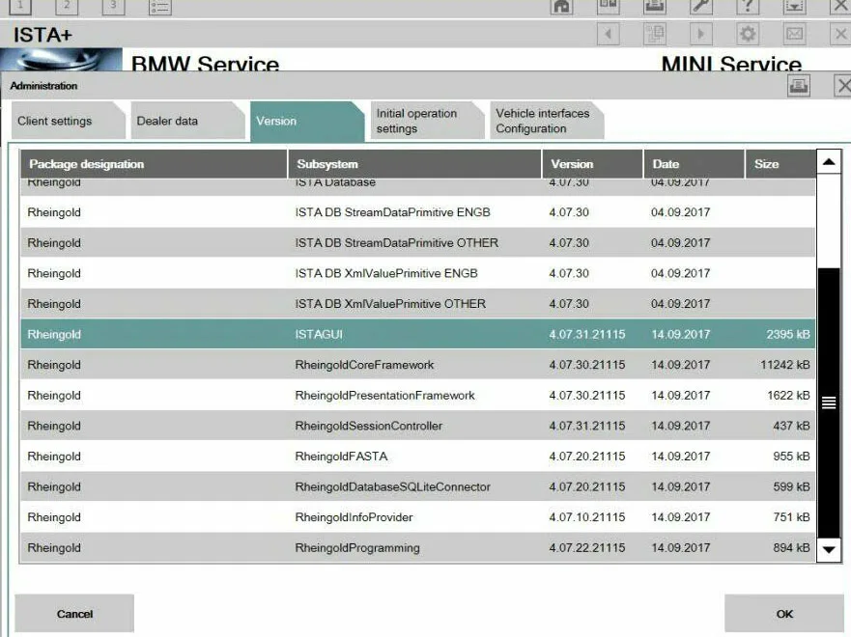Click the Subsystem column header
Screen dimensions: 851x637
[414, 164]
